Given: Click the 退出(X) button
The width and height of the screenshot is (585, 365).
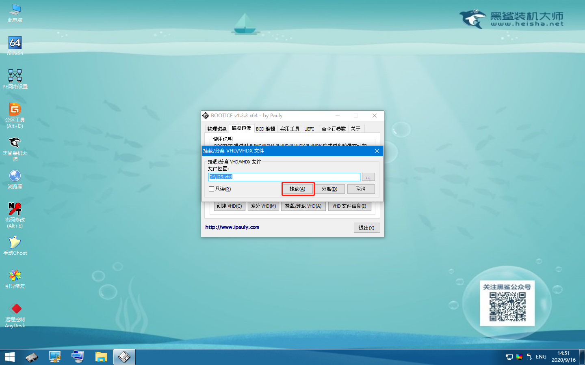Looking at the screenshot, I should point(367,228).
